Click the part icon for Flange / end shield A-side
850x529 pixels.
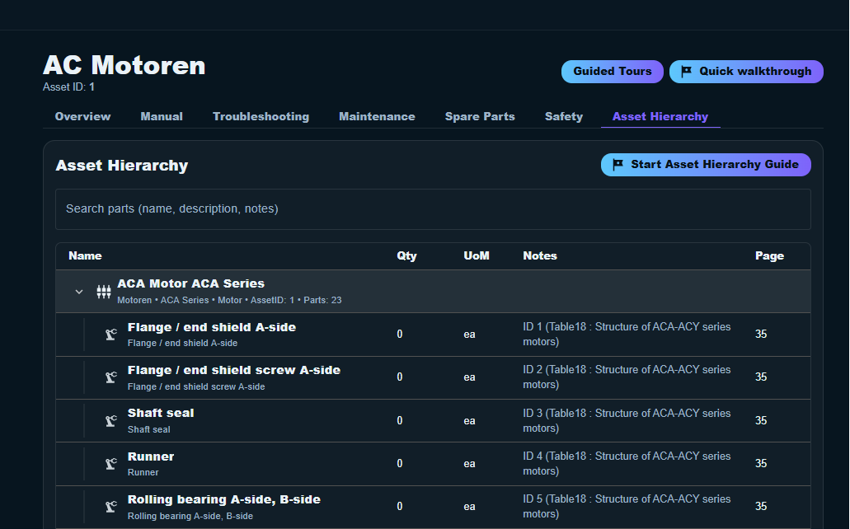[x=110, y=334]
